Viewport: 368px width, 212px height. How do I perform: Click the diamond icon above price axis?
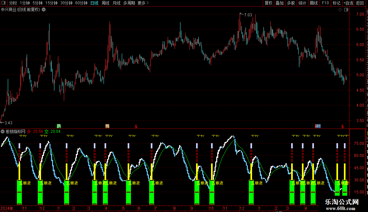[340, 10]
